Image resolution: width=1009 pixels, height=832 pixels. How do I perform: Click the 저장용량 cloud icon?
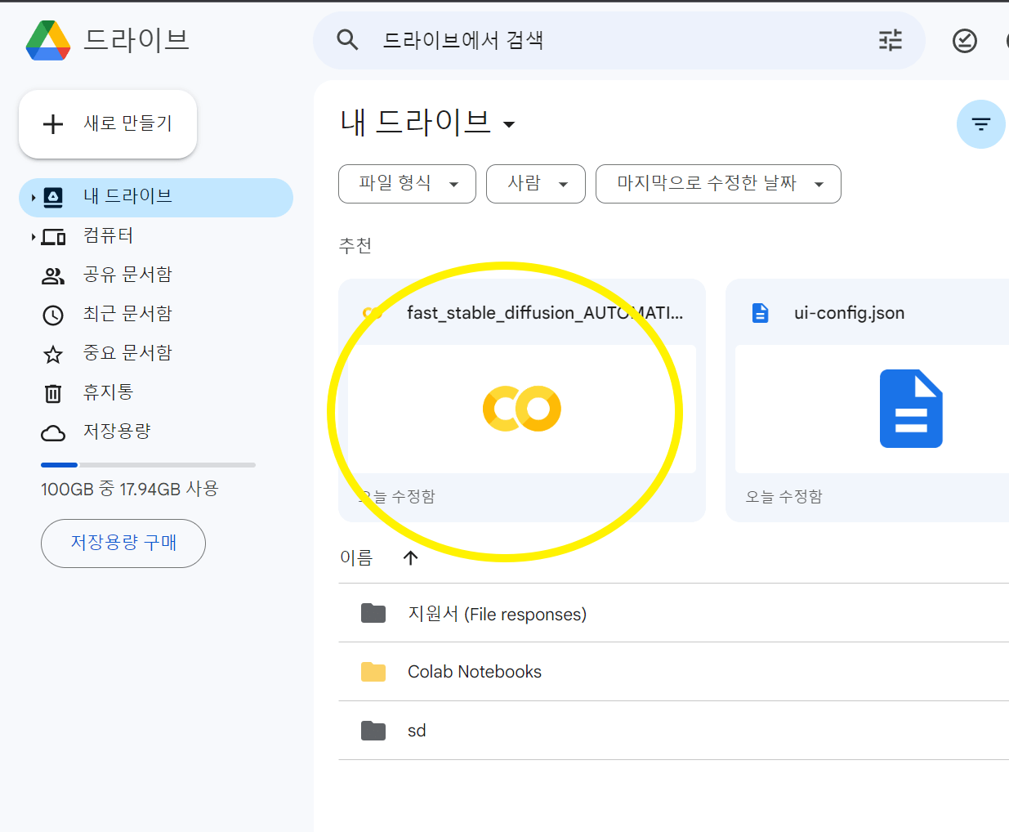click(53, 432)
